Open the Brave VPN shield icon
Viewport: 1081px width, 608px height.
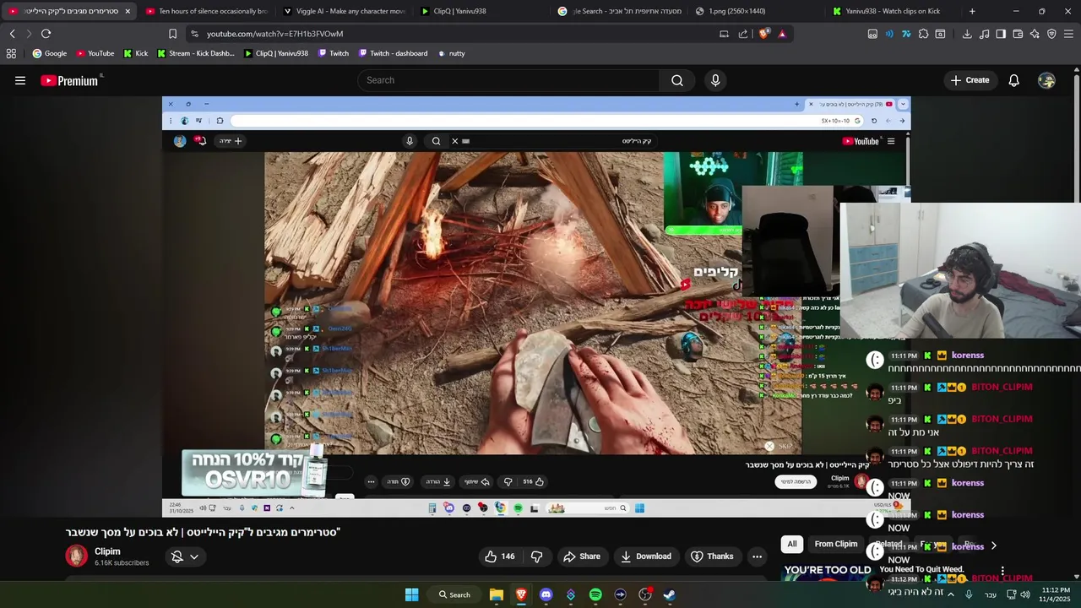[1051, 34]
